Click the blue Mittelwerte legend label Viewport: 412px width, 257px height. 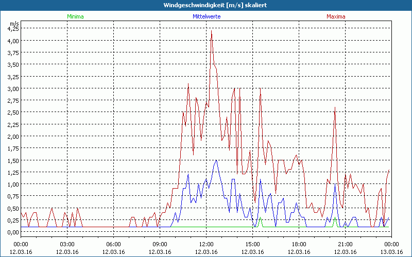[x=206, y=16]
